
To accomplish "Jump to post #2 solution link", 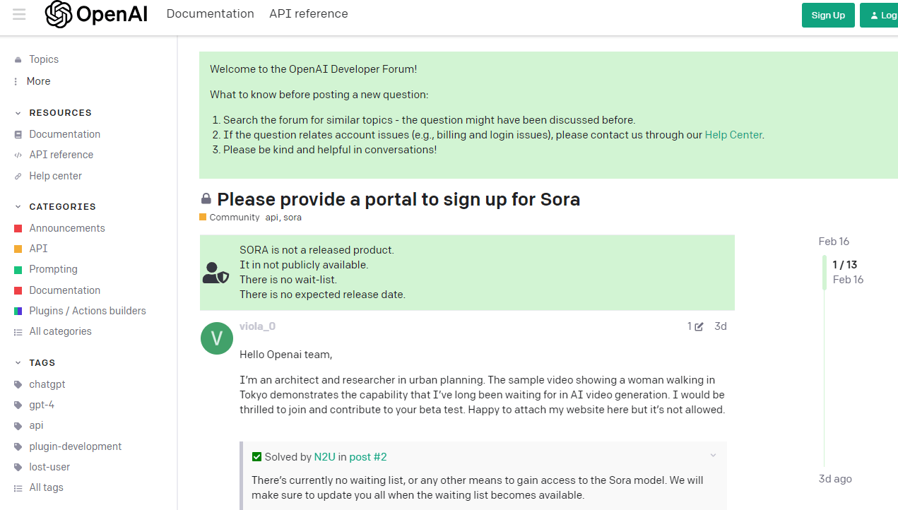I will click(367, 457).
